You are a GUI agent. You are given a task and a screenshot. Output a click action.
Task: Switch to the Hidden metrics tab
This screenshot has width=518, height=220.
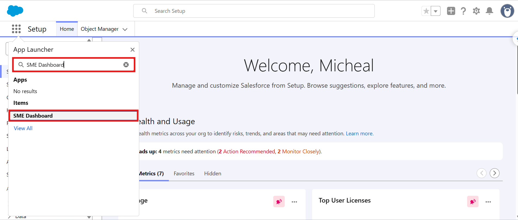(213, 173)
